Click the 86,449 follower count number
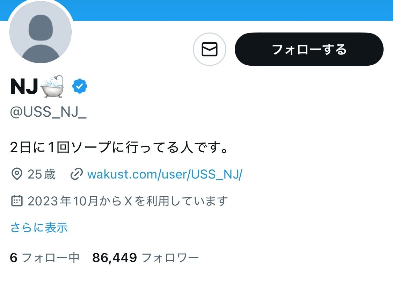This screenshot has height=284, width=393. [115, 258]
